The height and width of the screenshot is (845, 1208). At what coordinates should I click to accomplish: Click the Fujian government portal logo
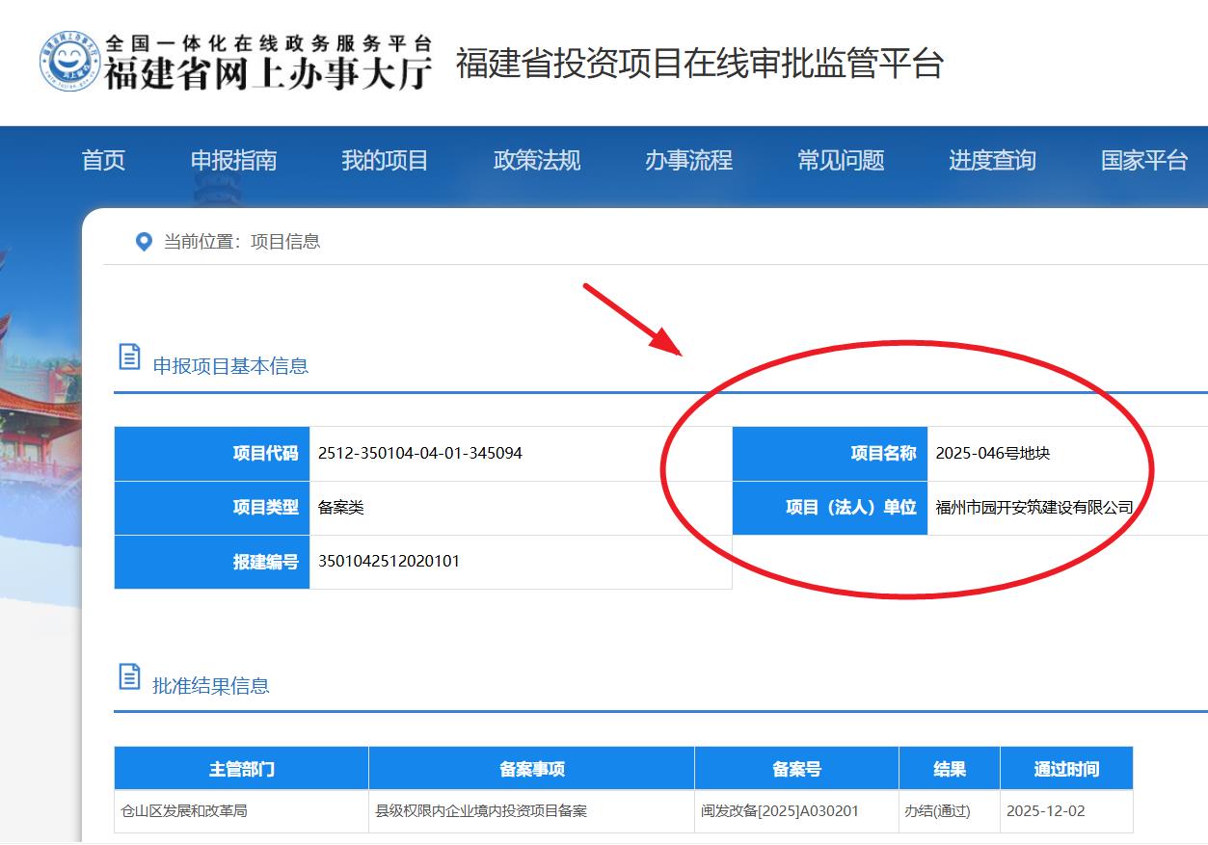(x=71, y=63)
